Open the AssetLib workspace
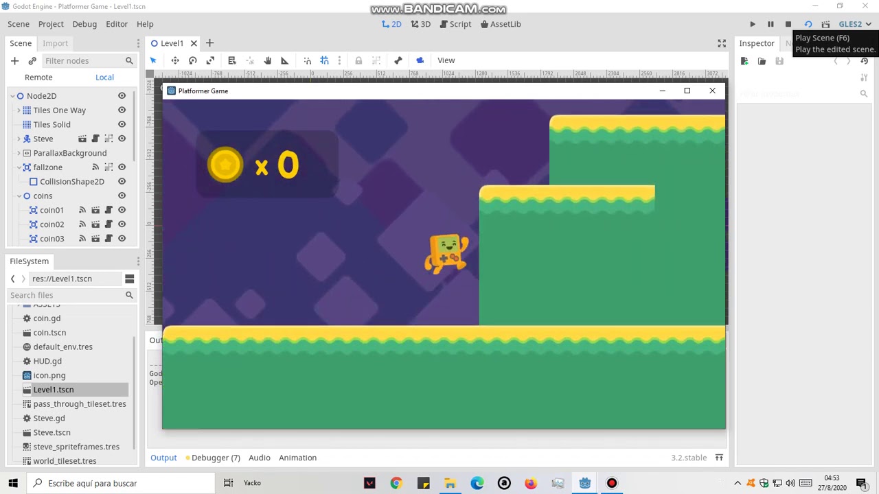879x494 pixels. pyautogui.click(x=501, y=24)
